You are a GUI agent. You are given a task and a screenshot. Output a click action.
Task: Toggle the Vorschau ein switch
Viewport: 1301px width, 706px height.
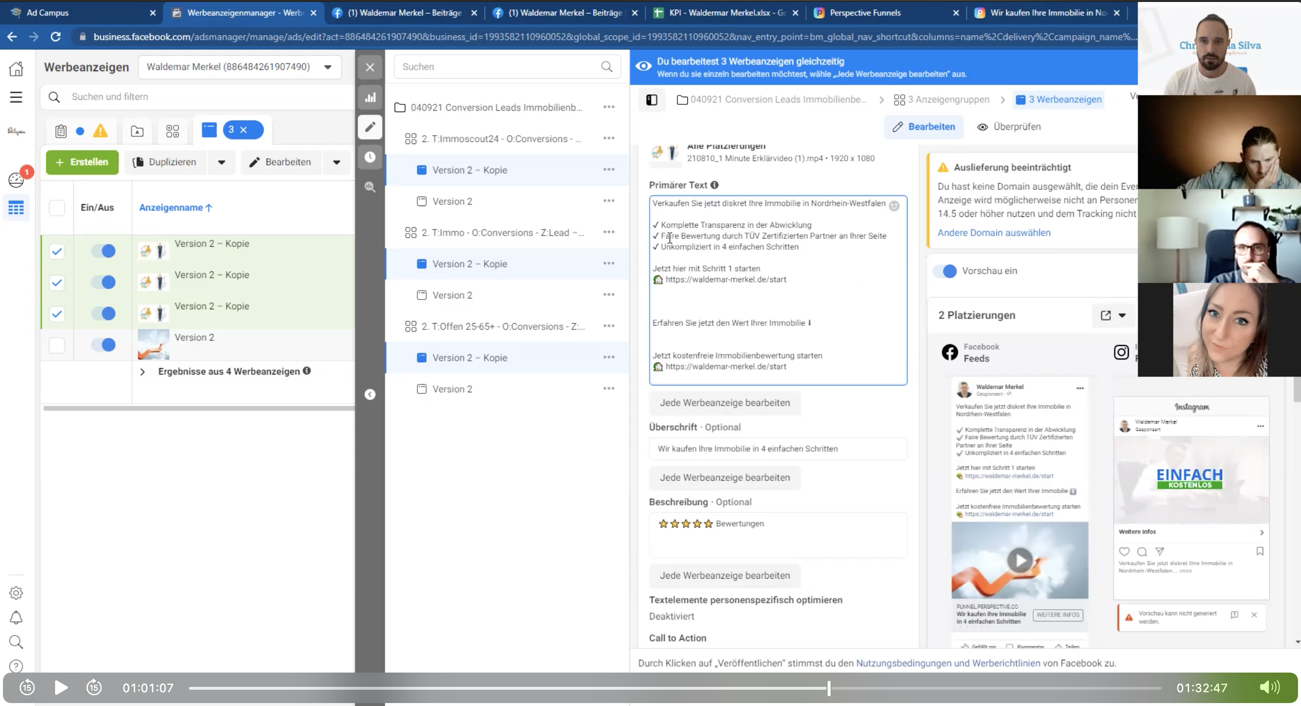945,271
